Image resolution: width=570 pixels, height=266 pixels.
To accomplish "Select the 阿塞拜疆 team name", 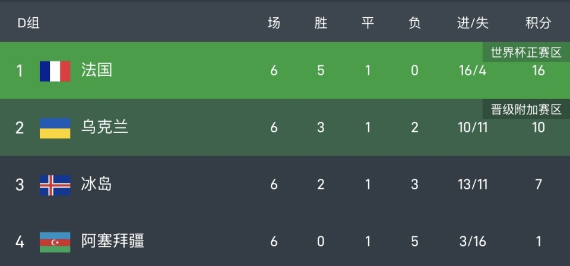I will [x=113, y=242].
